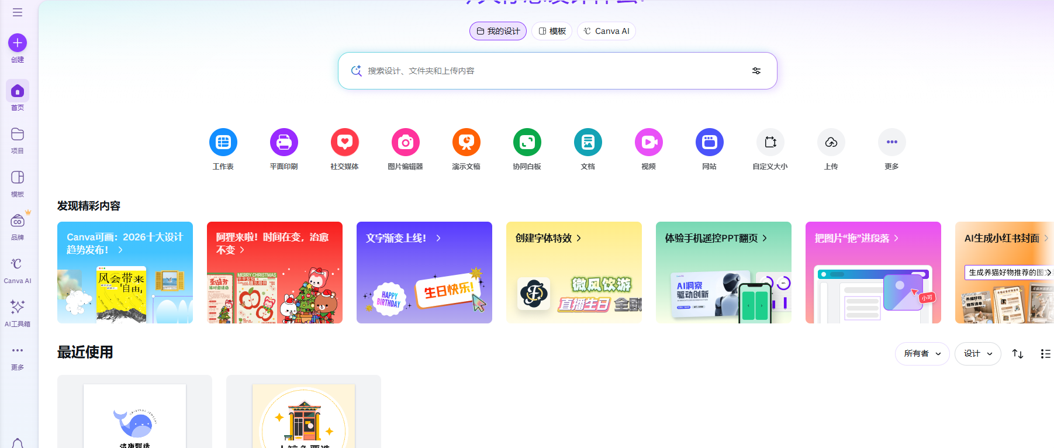Show 更多 options in left sidebar
The width and height of the screenshot is (1054, 448).
(18, 356)
